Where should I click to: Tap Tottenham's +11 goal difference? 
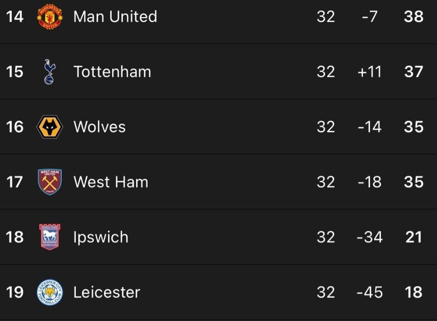coord(369,72)
